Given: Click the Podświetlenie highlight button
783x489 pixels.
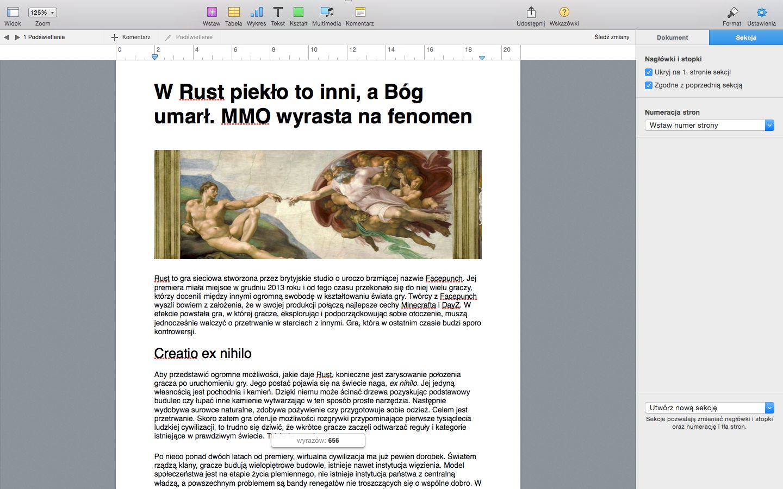Looking at the screenshot, I should coord(189,37).
